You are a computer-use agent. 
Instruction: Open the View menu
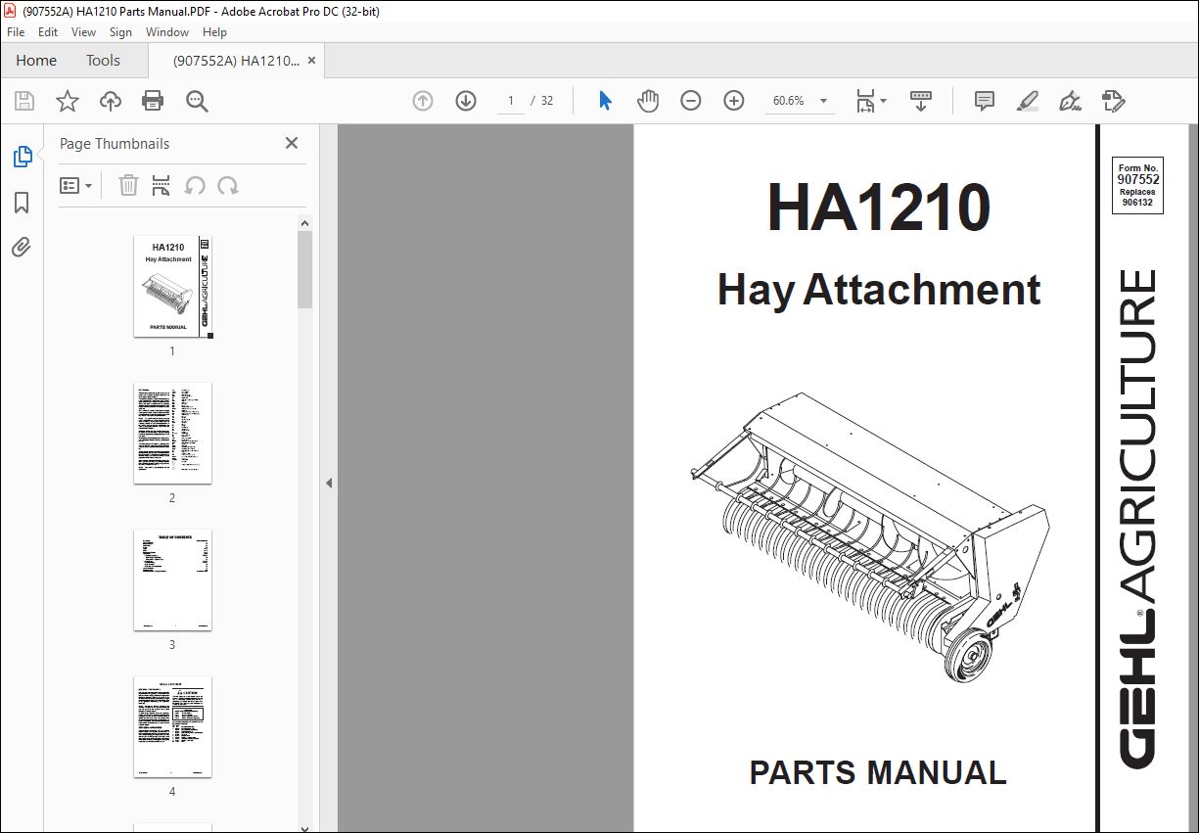[83, 32]
